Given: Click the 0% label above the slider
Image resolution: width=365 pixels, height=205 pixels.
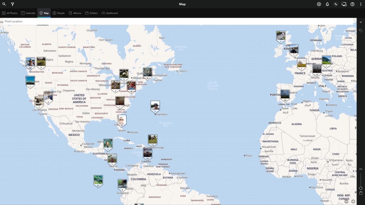Looking at the screenshot, I should point(361,169).
